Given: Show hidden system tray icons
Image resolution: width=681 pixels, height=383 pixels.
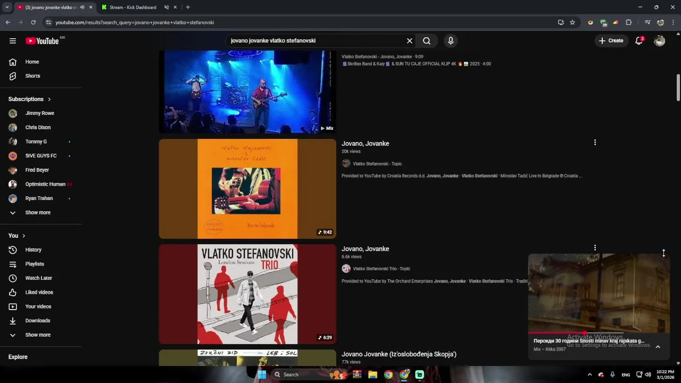Looking at the screenshot, I should 589,374.
